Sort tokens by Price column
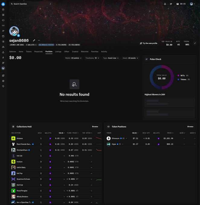This screenshot has height=205, width=200. click(170, 133)
